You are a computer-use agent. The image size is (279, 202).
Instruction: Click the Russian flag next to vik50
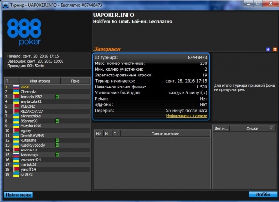16,87
